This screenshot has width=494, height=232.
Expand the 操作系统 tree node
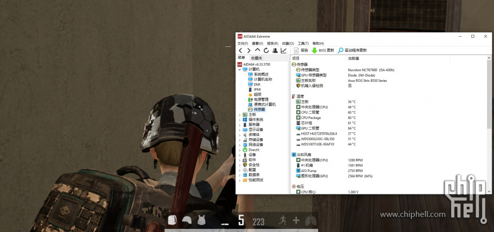(x=239, y=120)
